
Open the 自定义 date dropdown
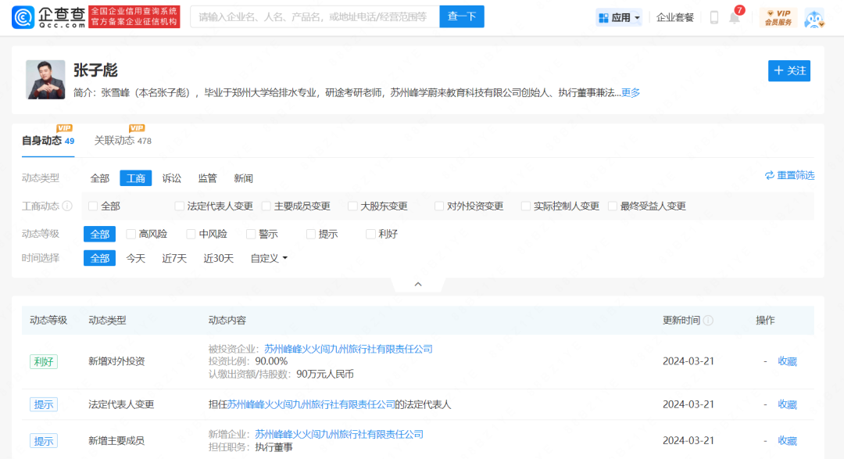tap(270, 257)
